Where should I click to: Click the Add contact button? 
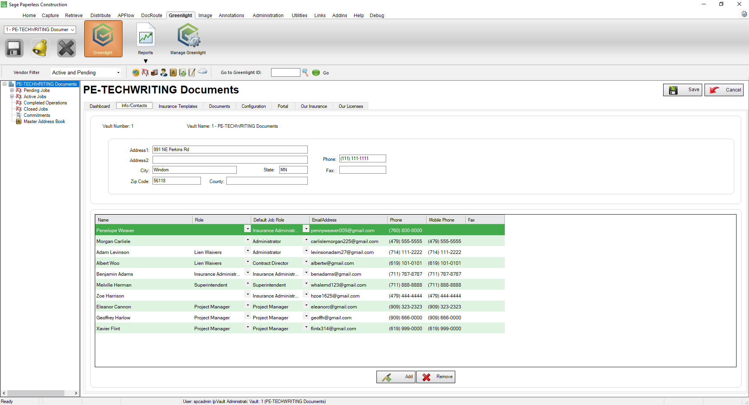point(396,377)
